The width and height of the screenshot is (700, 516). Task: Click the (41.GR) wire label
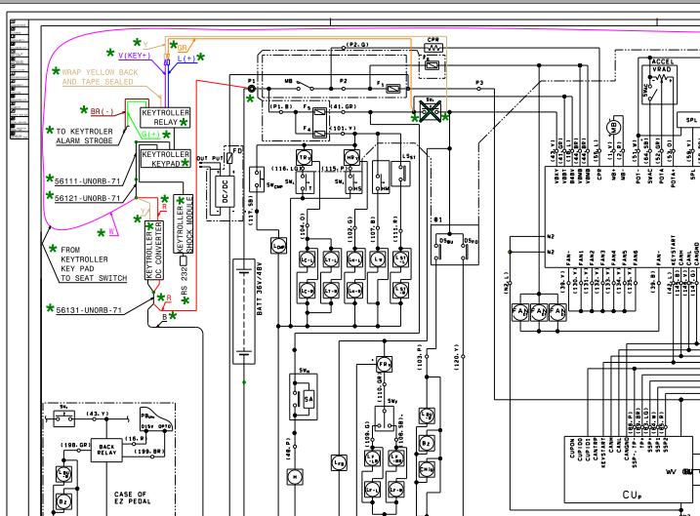343,107
